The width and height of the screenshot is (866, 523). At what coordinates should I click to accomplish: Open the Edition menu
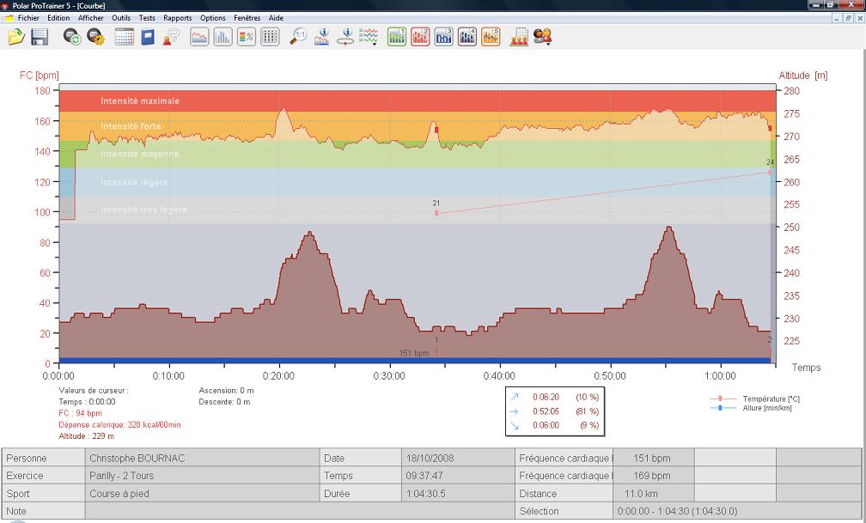coord(58,18)
